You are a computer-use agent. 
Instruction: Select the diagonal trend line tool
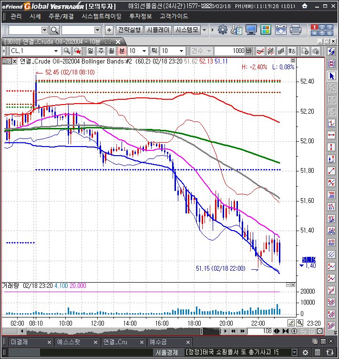click(x=332, y=170)
